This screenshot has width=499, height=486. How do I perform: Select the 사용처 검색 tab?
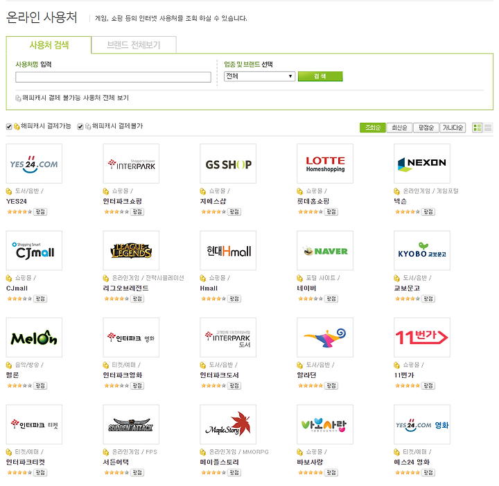(49, 45)
